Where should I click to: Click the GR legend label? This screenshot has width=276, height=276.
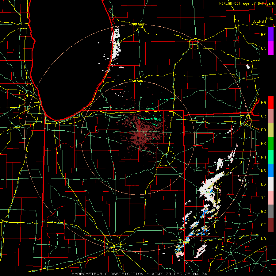[263, 116]
